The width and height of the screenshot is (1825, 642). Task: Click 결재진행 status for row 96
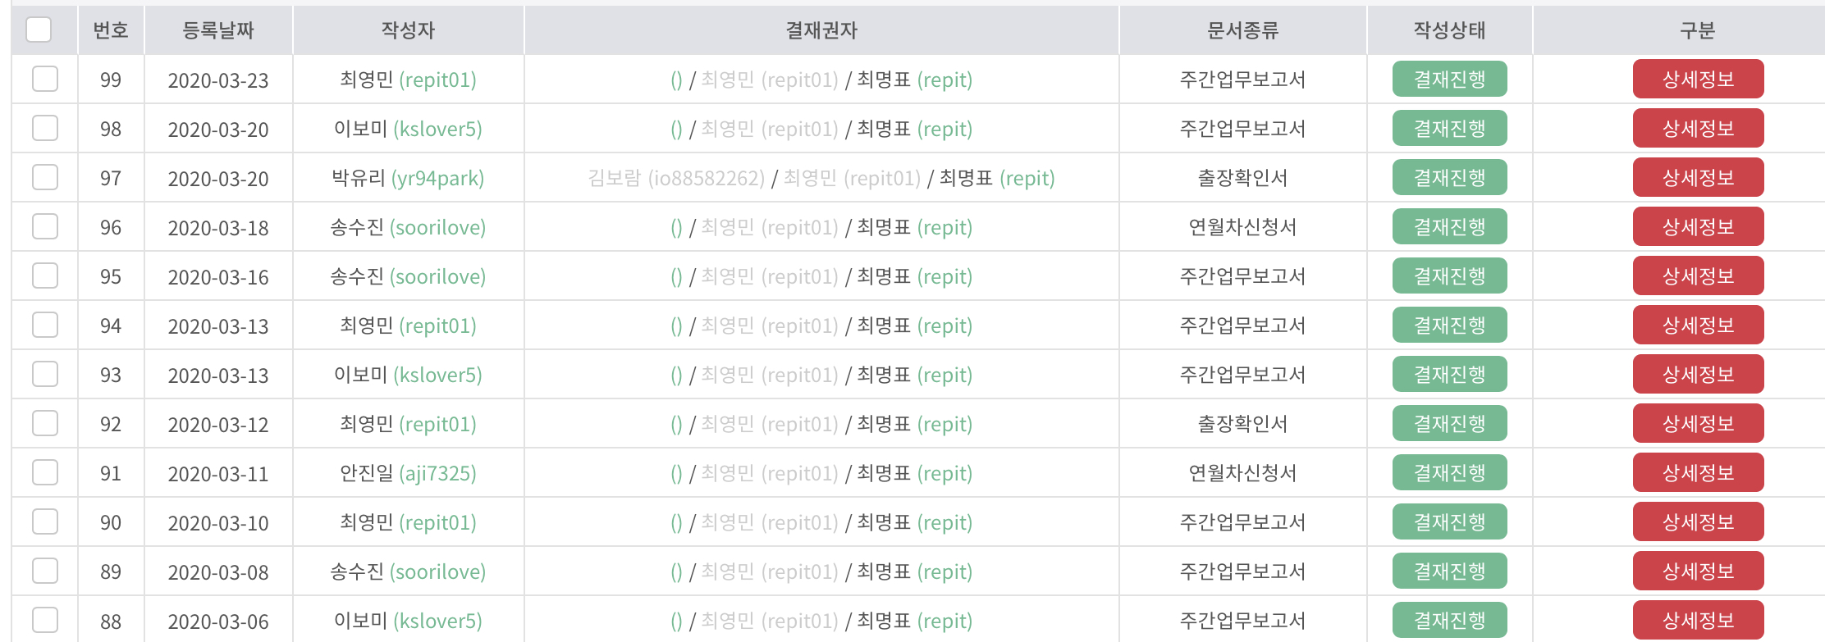pyautogui.click(x=1449, y=226)
